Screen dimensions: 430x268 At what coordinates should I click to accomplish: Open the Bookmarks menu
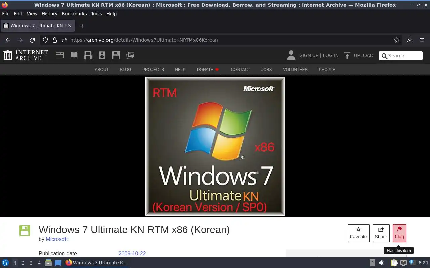point(74,14)
